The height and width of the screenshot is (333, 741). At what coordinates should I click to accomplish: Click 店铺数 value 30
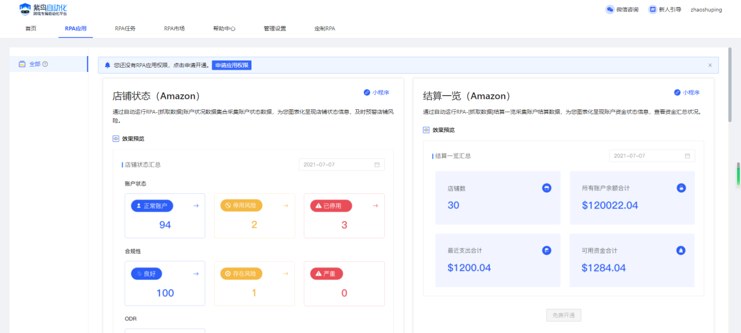pyautogui.click(x=453, y=205)
